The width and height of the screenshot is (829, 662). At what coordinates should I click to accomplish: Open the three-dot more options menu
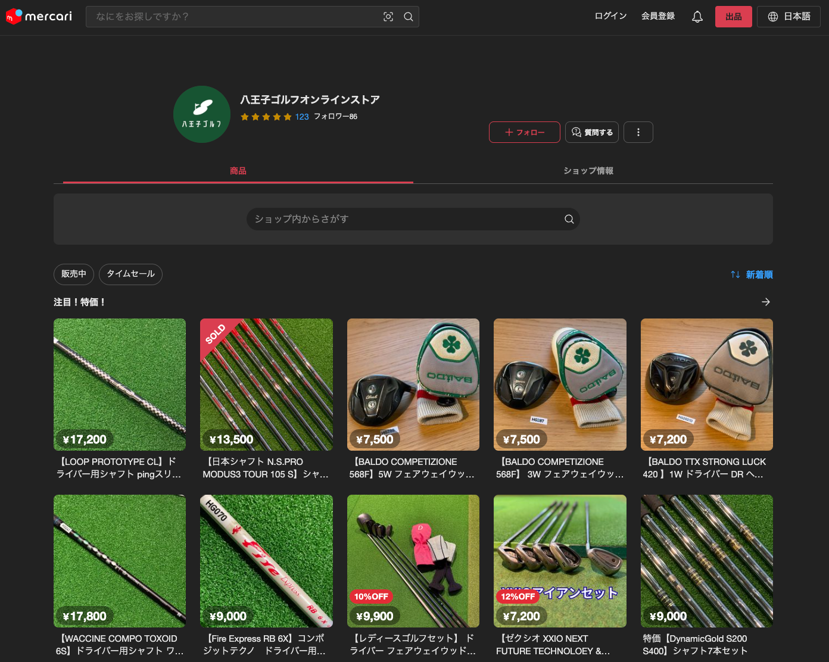(638, 132)
